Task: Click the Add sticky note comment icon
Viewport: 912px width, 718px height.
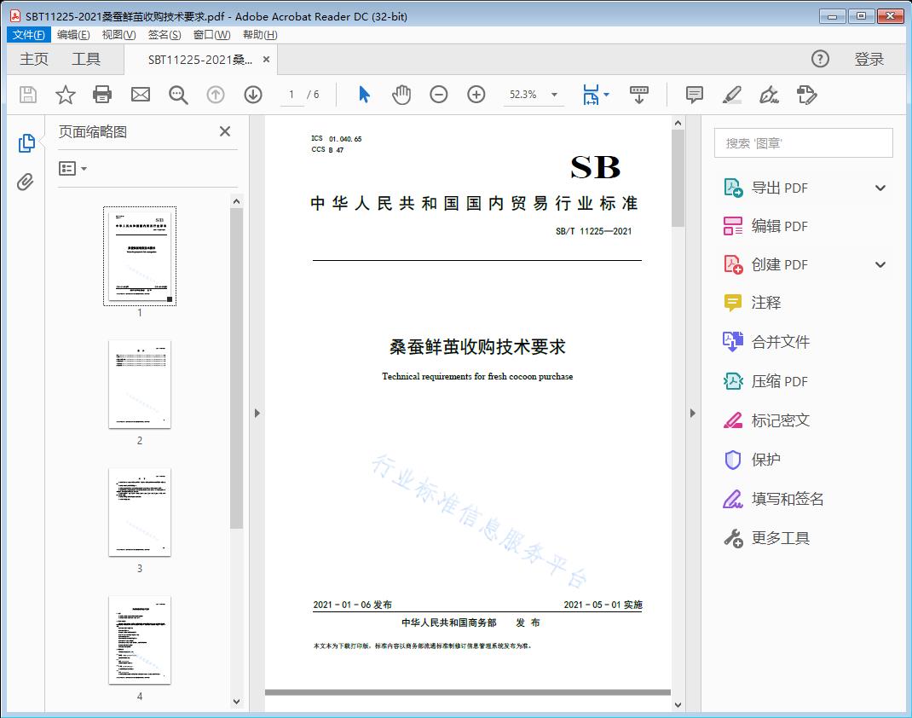Action: [694, 95]
